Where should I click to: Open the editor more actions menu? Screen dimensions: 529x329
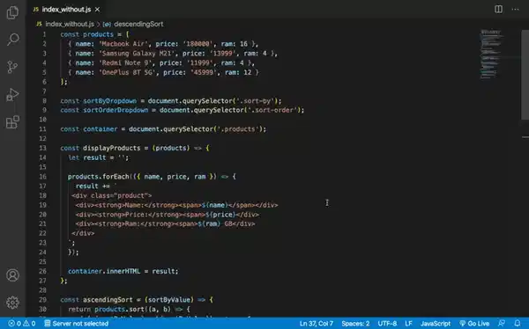[515, 9]
